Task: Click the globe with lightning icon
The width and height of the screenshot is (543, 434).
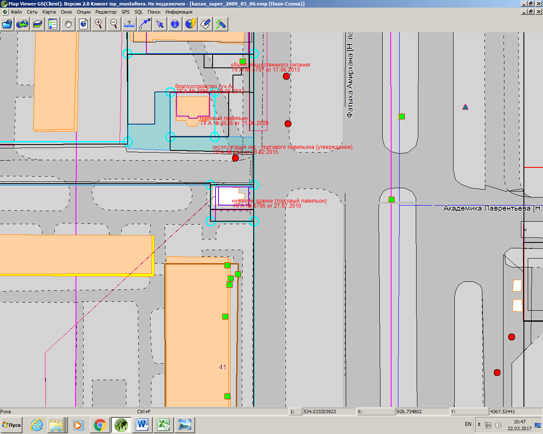Action: tap(190, 24)
